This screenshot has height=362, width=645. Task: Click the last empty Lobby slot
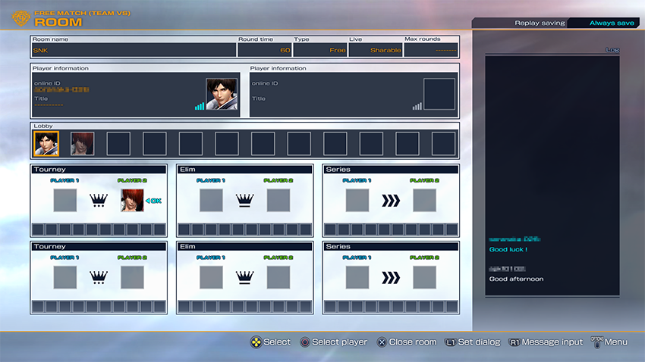[443, 144]
